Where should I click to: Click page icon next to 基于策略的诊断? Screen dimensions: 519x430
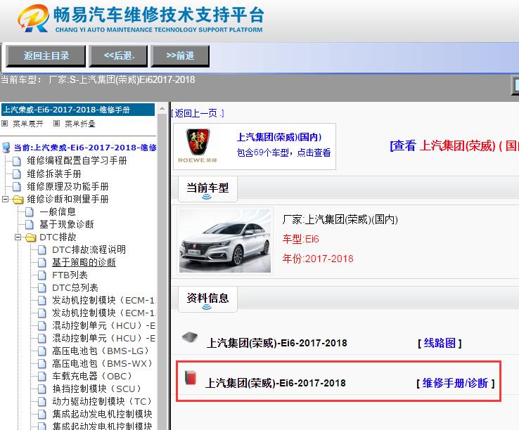(42, 263)
